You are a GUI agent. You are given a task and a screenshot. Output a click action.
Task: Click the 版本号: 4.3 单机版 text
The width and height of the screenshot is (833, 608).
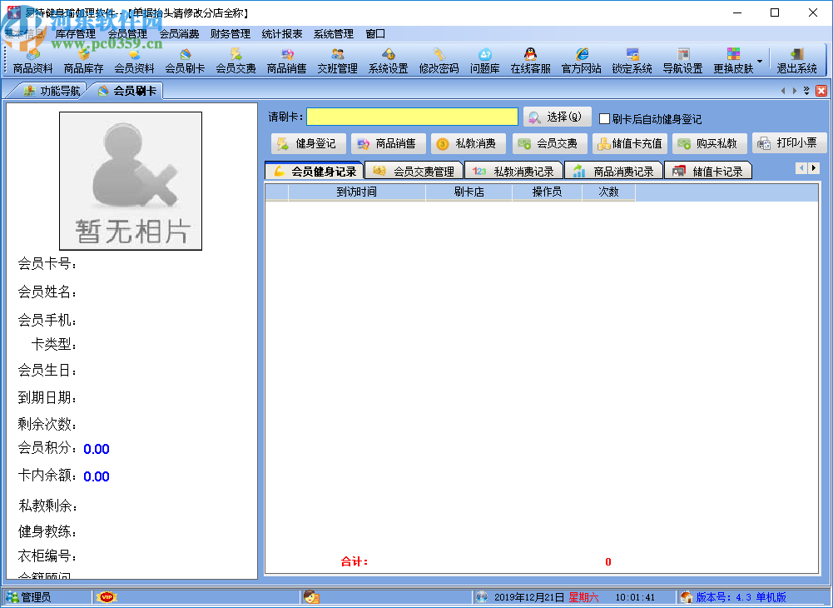(741, 597)
